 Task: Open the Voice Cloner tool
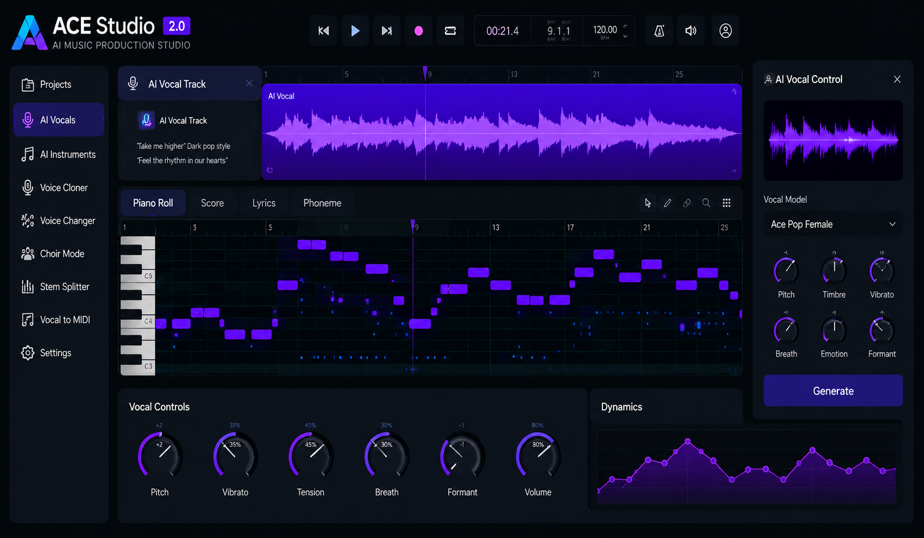59,188
